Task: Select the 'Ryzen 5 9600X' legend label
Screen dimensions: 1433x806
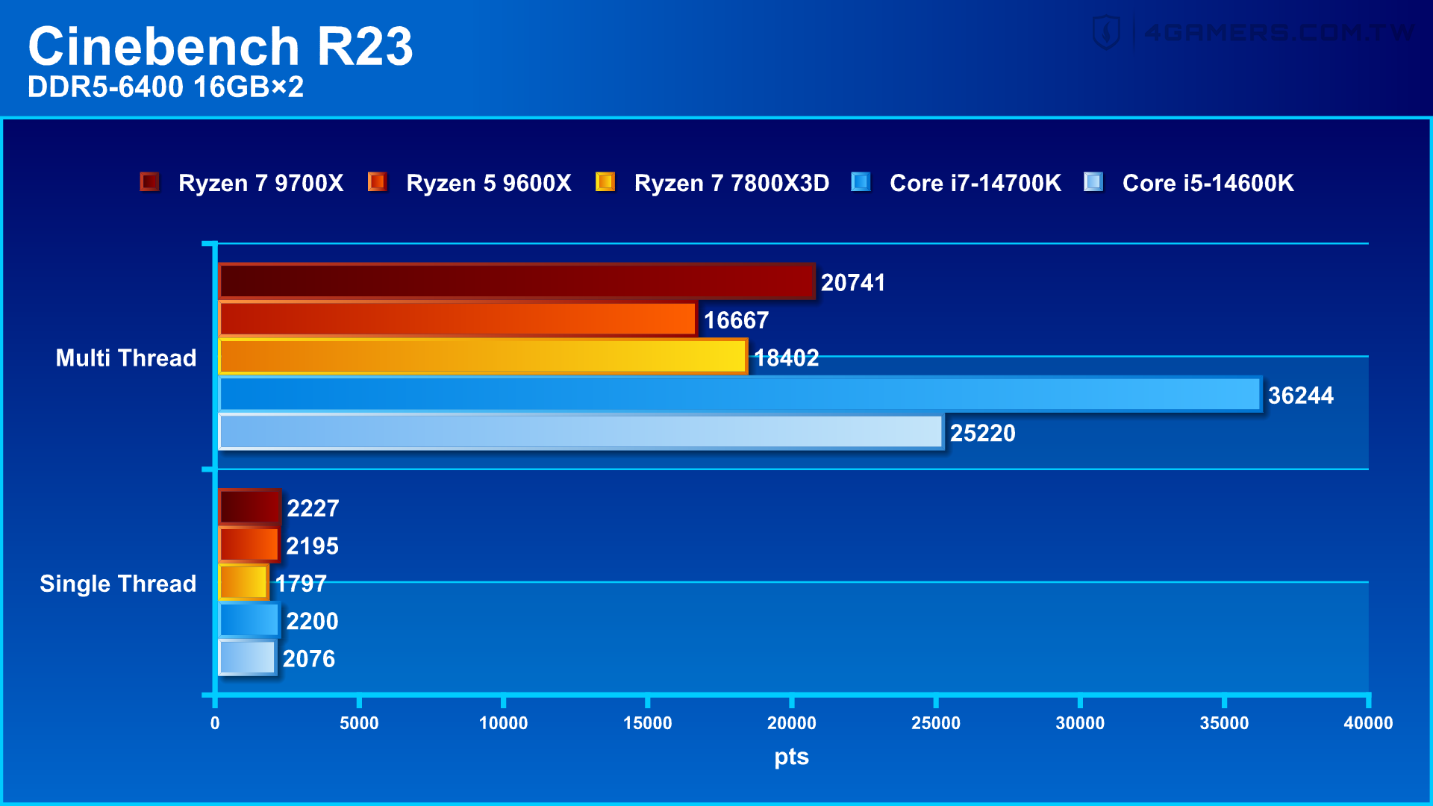Action: point(489,183)
